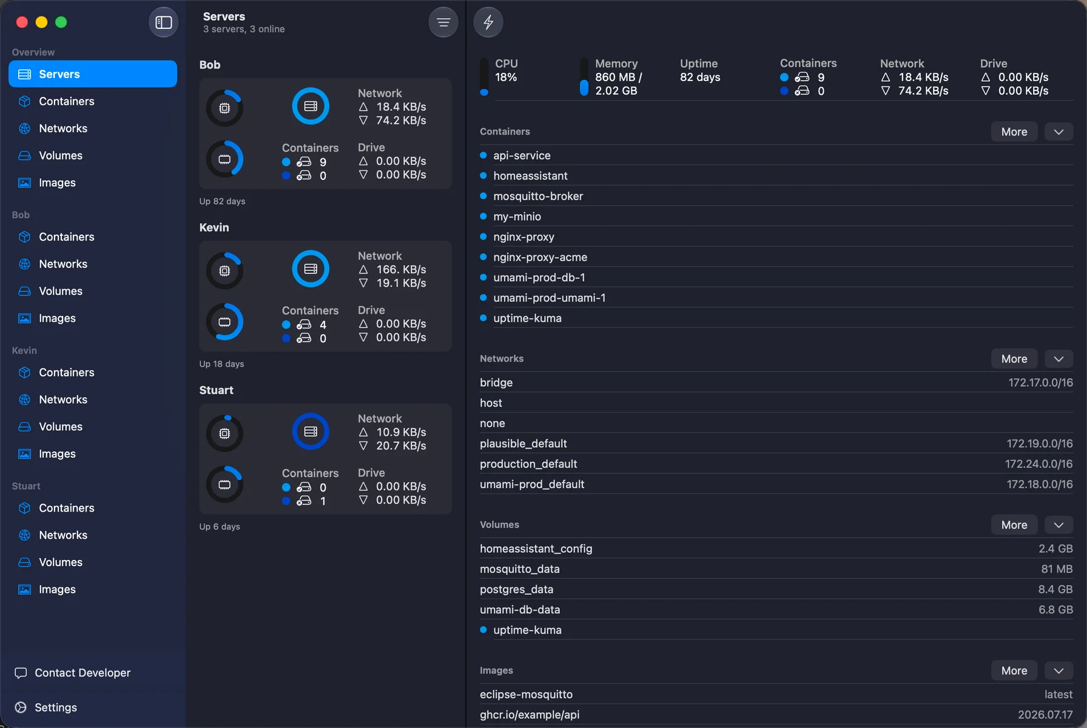Screen dimensions: 1087x728
Task: Select Servers in the Overview sidebar
Action: (93, 74)
